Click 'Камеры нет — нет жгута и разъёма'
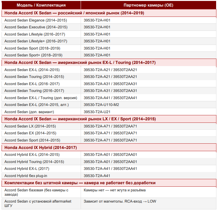This screenshot has width=218, height=211. 115,190
